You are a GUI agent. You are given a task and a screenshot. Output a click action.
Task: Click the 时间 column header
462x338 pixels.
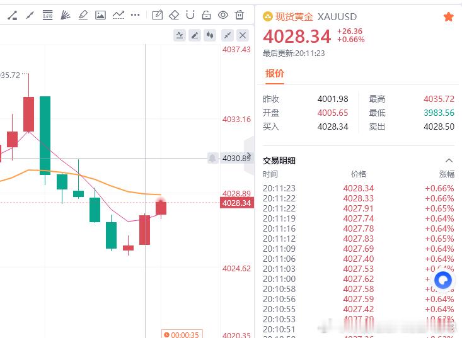[x=270, y=174]
